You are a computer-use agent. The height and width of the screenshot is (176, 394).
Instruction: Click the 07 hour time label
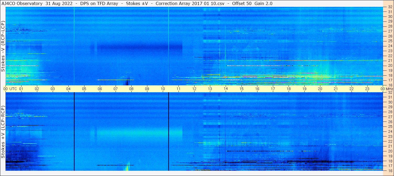pos(115,89)
